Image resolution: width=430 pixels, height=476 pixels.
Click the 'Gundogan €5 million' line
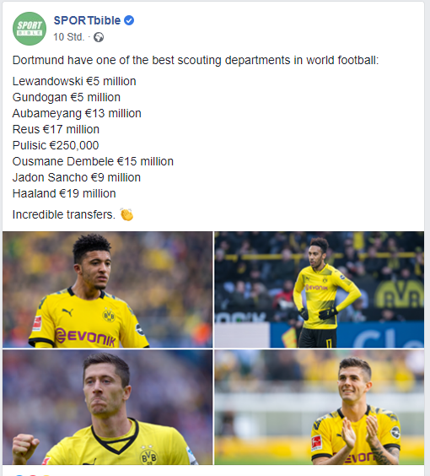pos(67,97)
